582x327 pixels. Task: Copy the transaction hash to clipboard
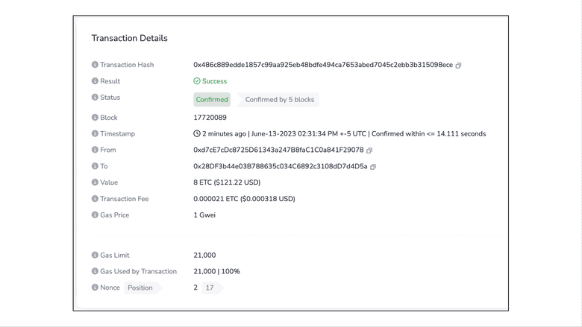[458, 66]
